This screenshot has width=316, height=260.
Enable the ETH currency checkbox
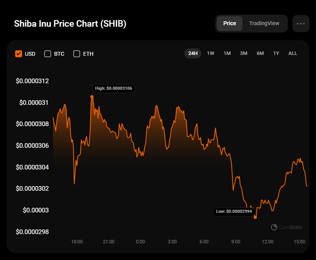coord(77,54)
